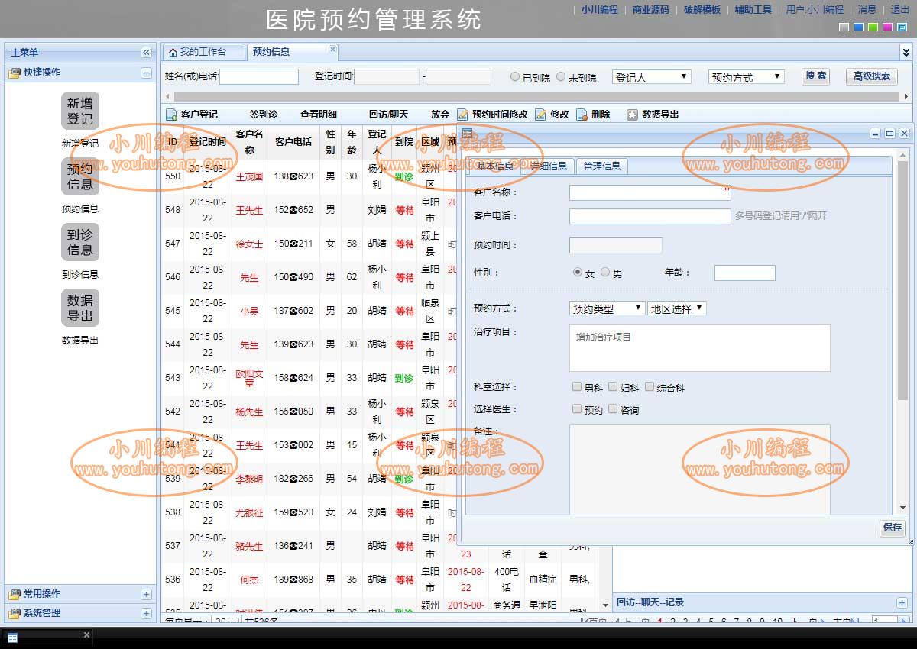Image resolution: width=917 pixels, height=649 pixels.
Task: Click the 回访/聊天 toolbar item
Action: click(388, 115)
